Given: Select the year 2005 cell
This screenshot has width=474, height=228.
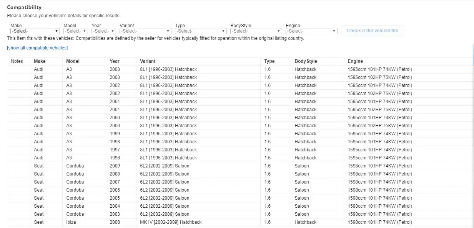Looking at the screenshot, I should (x=115, y=198).
